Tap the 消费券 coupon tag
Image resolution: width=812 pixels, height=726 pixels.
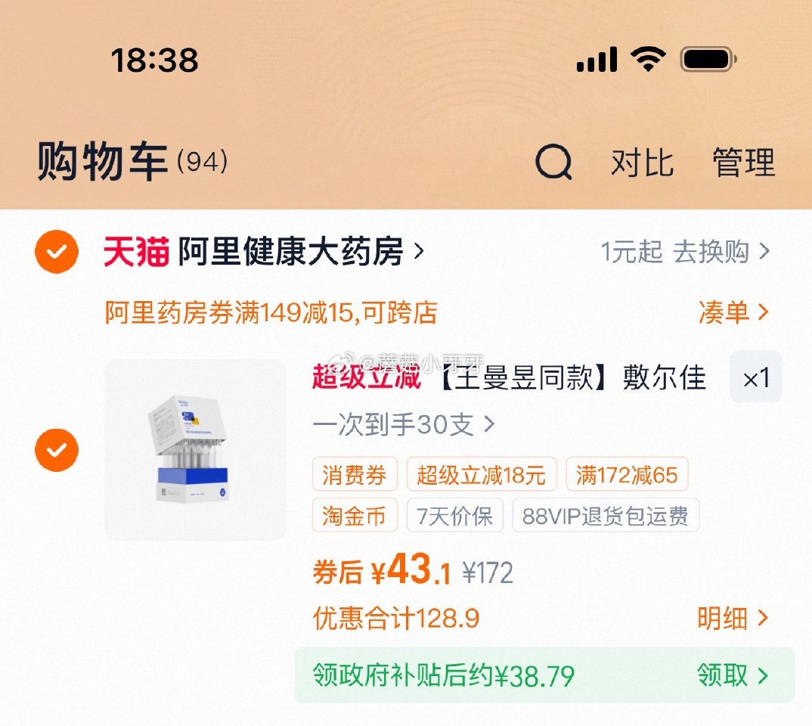[x=355, y=474]
